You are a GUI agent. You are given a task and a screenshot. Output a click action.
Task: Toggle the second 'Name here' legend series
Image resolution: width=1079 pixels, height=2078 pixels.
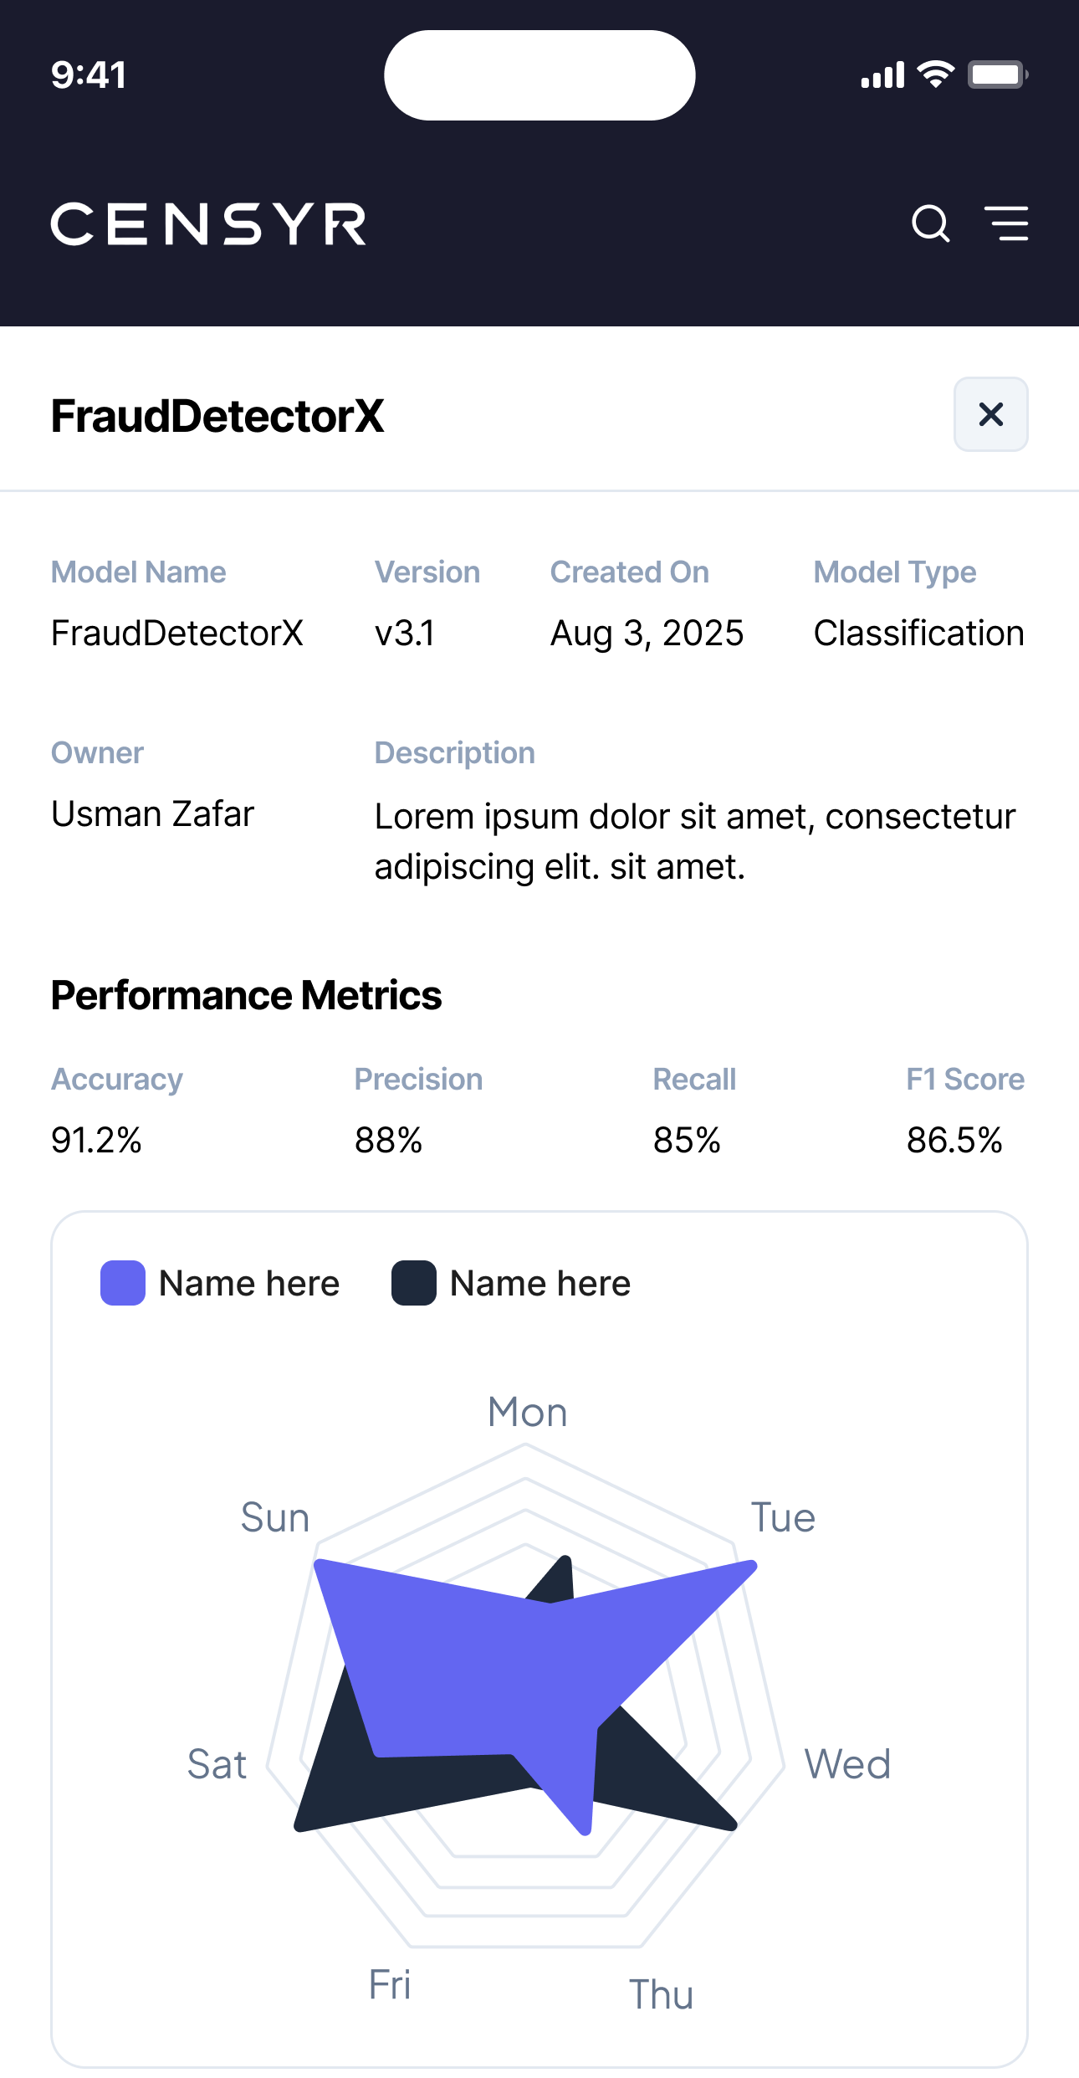[x=540, y=1283]
